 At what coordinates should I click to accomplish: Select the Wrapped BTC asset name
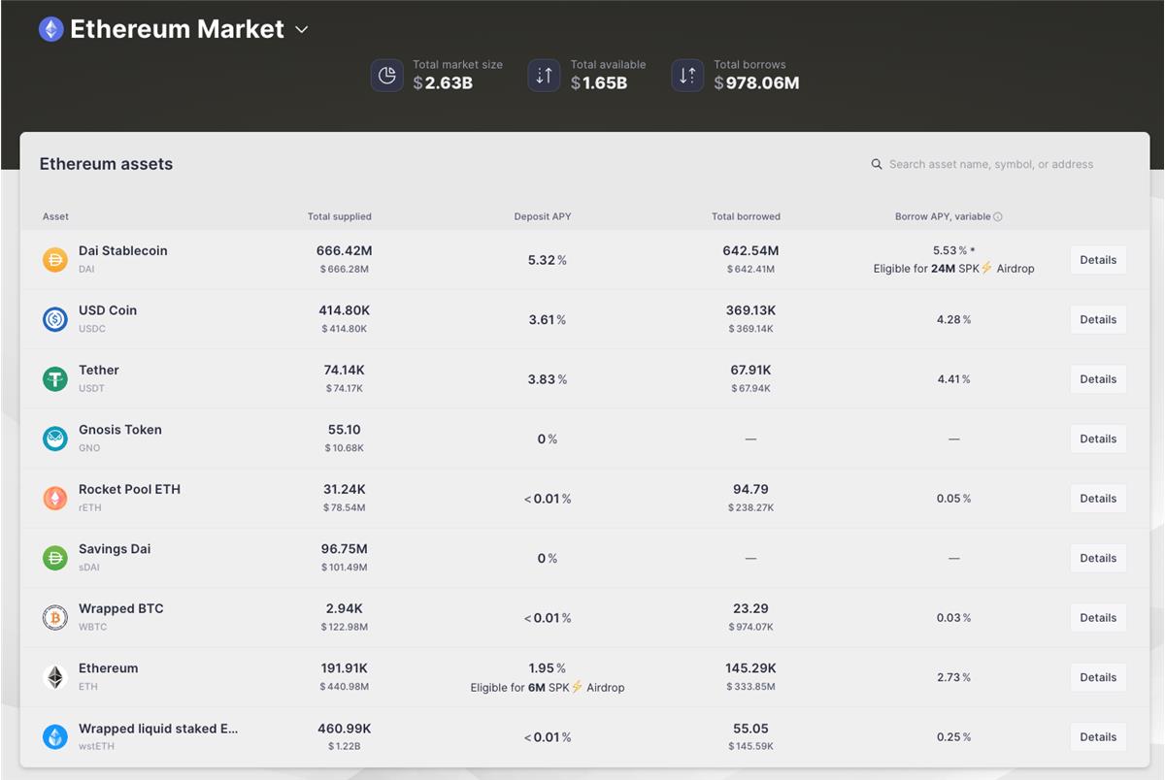[x=121, y=608]
